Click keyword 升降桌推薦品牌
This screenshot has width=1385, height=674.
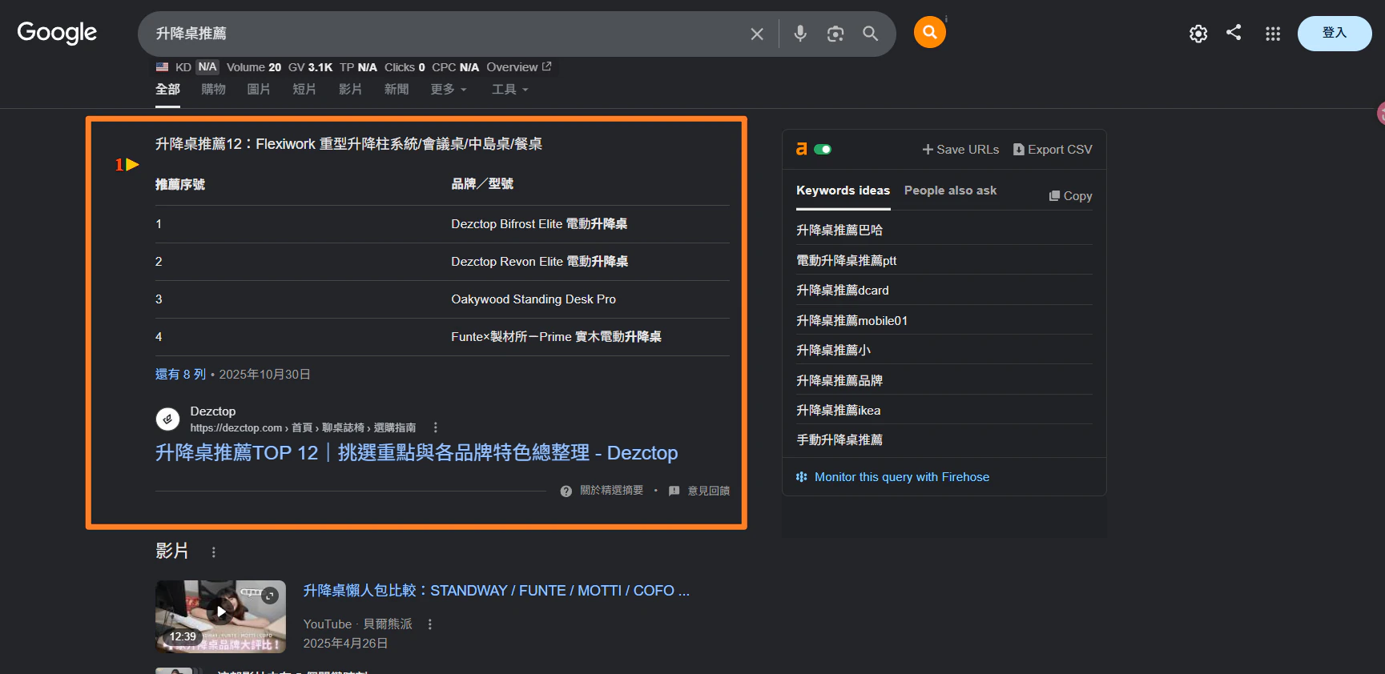pos(839,380)
